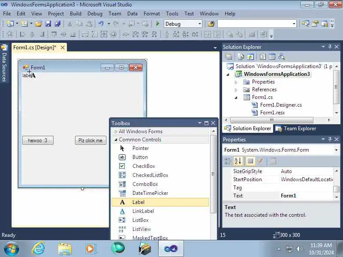Click the Tag property value field
Image resolution: width=343 pixels, height=257 pixels.
[306, 188]
